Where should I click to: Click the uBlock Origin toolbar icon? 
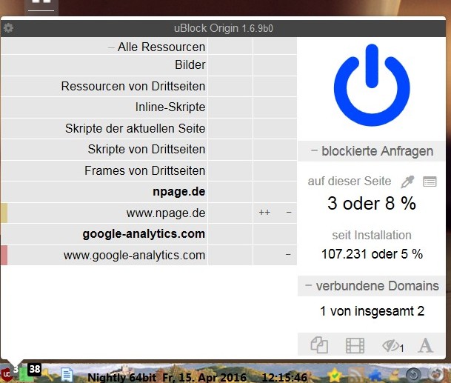[x=7, y=374]
